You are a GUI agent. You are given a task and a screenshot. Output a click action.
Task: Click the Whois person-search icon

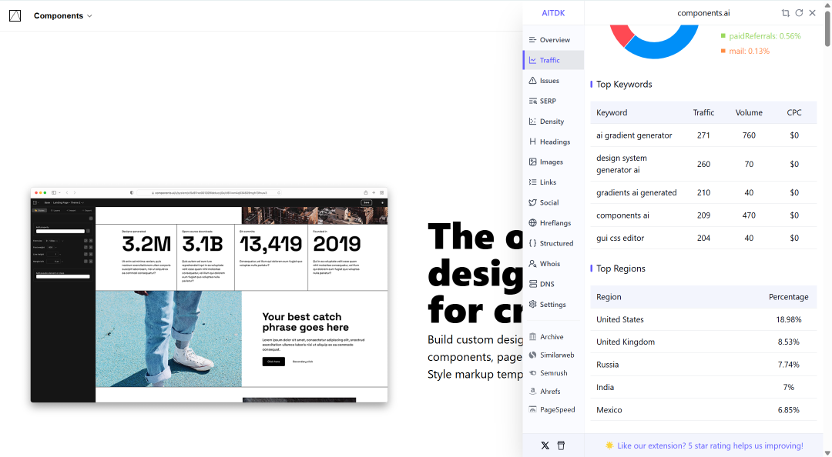[533, 263]
